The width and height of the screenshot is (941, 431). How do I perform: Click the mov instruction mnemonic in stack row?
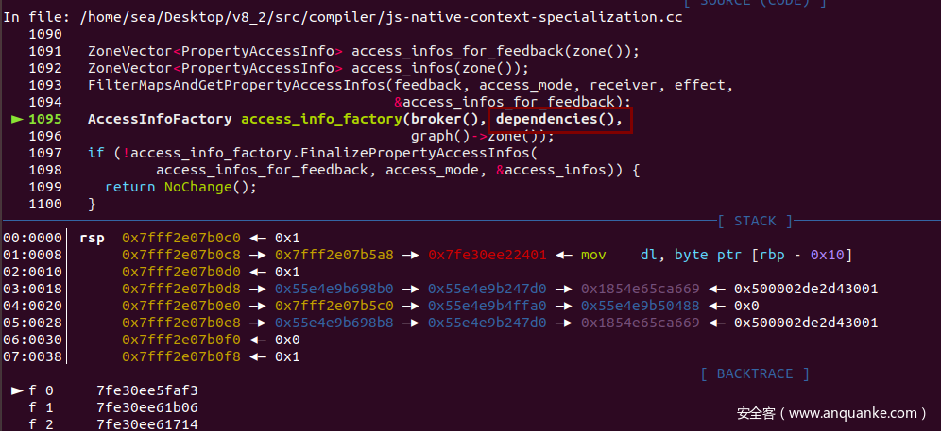(593, 256)
